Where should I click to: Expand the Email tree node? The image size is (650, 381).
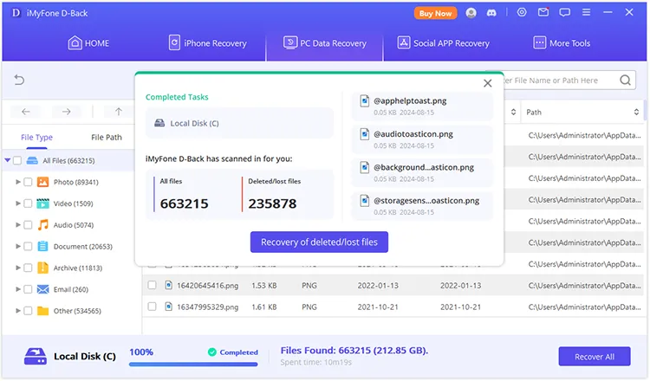point(18,289)
